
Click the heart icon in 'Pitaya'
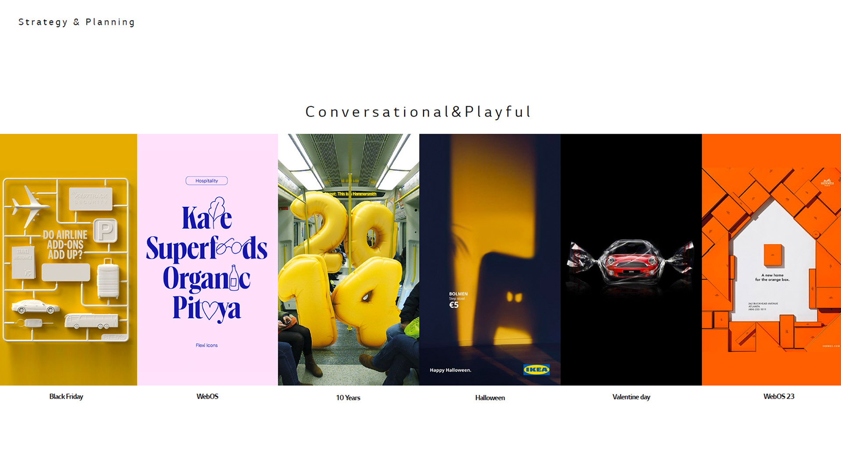(210, 311)
